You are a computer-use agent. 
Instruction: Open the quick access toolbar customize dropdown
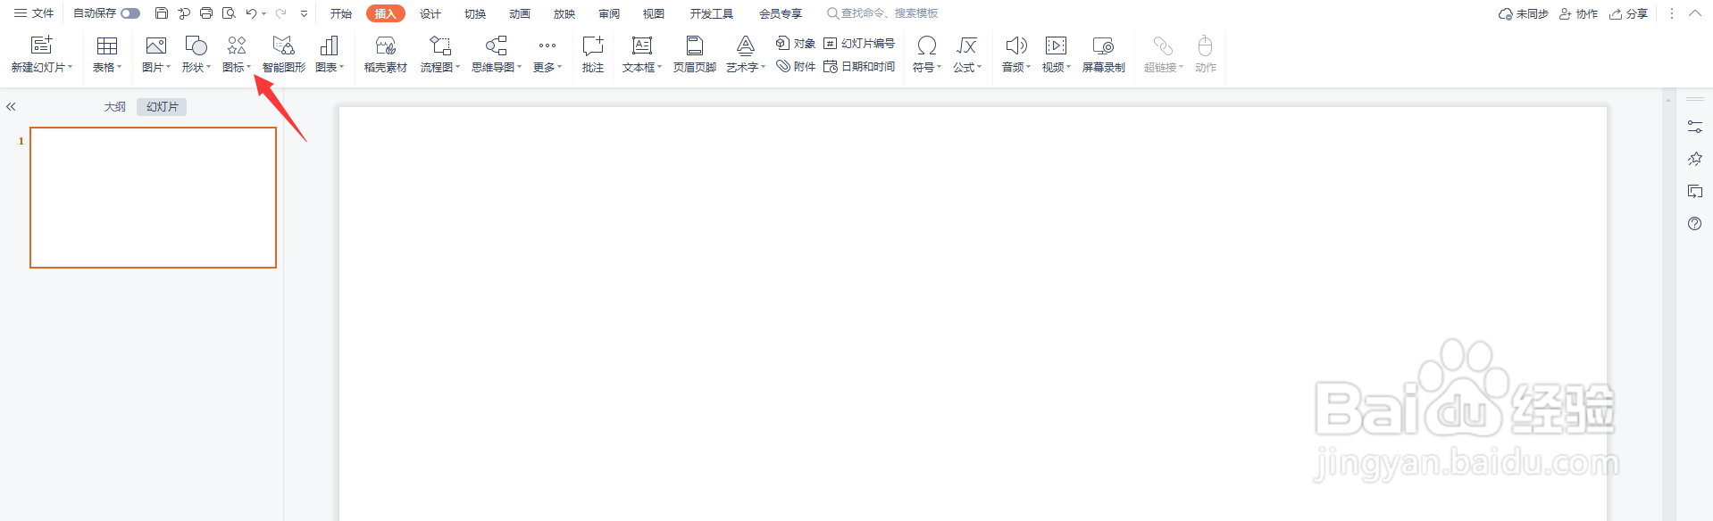pyautogui.click(x=304, y=13)
